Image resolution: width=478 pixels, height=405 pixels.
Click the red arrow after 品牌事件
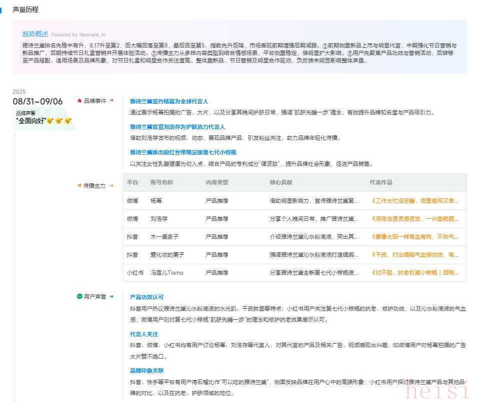111,100
